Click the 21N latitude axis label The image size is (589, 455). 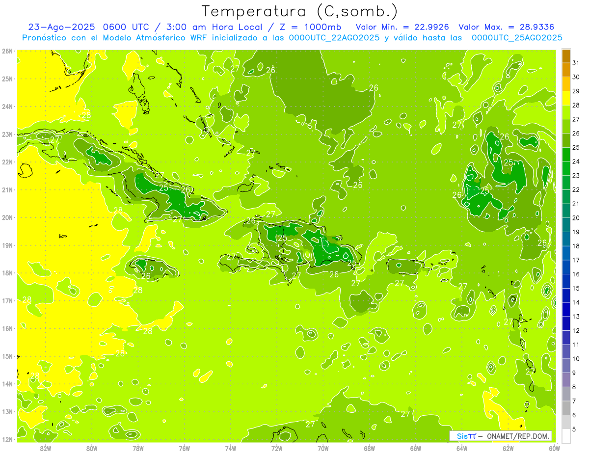[7, 189]
